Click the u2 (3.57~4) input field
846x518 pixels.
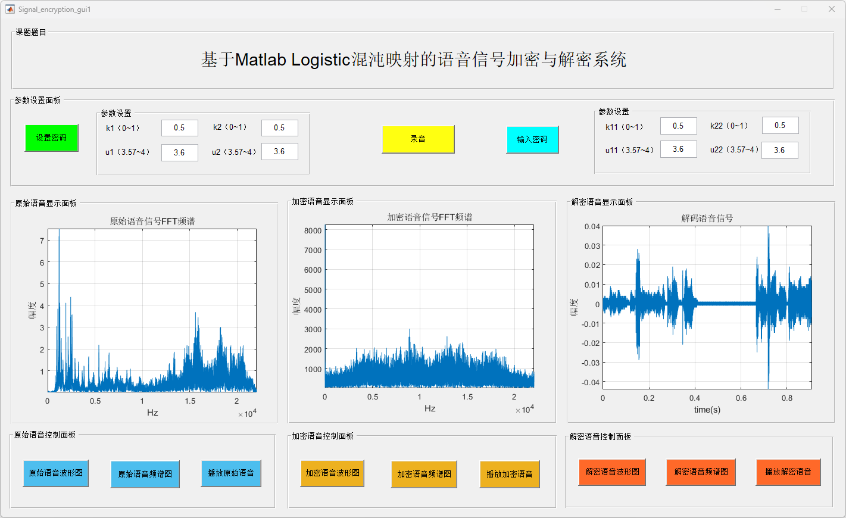[279, 152]
